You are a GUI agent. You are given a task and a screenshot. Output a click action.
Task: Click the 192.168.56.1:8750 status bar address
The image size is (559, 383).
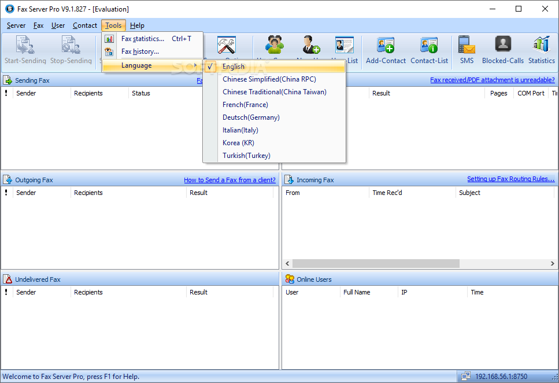(501, 376)
